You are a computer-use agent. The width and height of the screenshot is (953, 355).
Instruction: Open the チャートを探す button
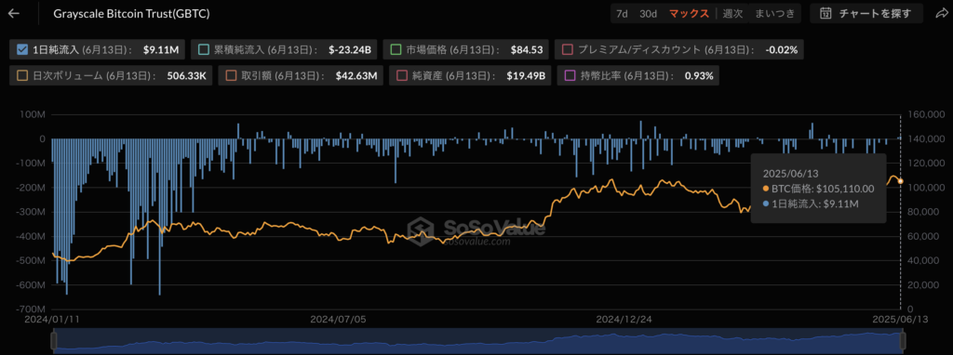click(x=866, y=13)
